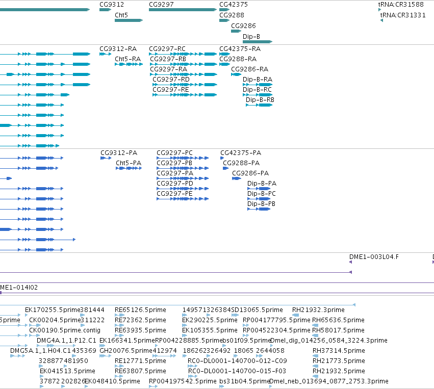
Task: Click protein Cht5-PA
Action: (x=129, y=163)
